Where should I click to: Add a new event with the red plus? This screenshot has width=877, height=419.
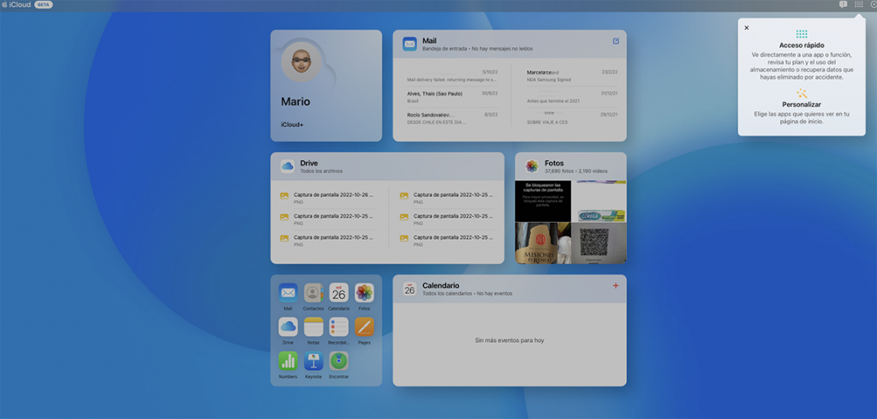pyautogui.click(x=616, y=285)
